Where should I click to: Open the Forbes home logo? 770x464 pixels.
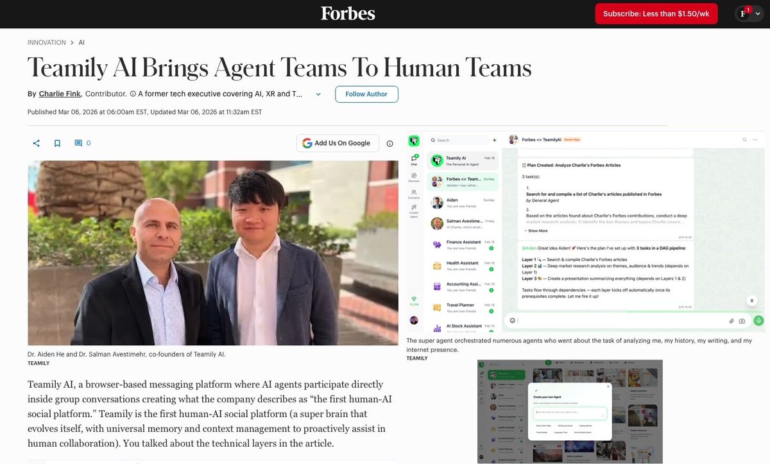[x=348, y=13]
